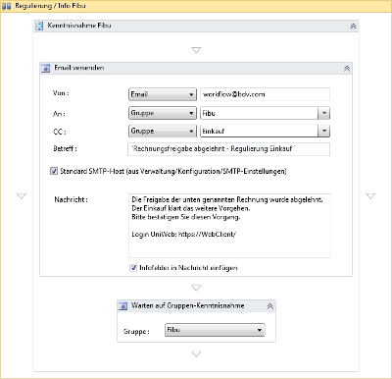Screen dimensions: 392x379
Task: Click the left-side drop triangle of the sequence
Action: [x=22, y=196]
